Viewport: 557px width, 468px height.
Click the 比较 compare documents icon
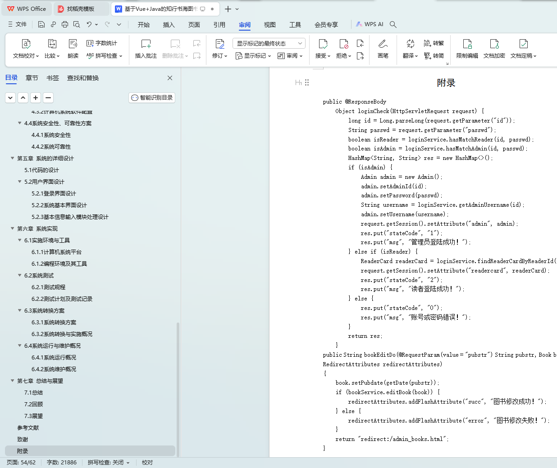[x=52, y=44]
